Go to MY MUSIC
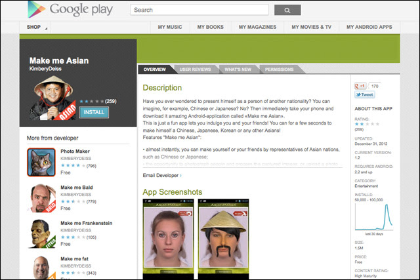420x280 pixels. [170, 27]
